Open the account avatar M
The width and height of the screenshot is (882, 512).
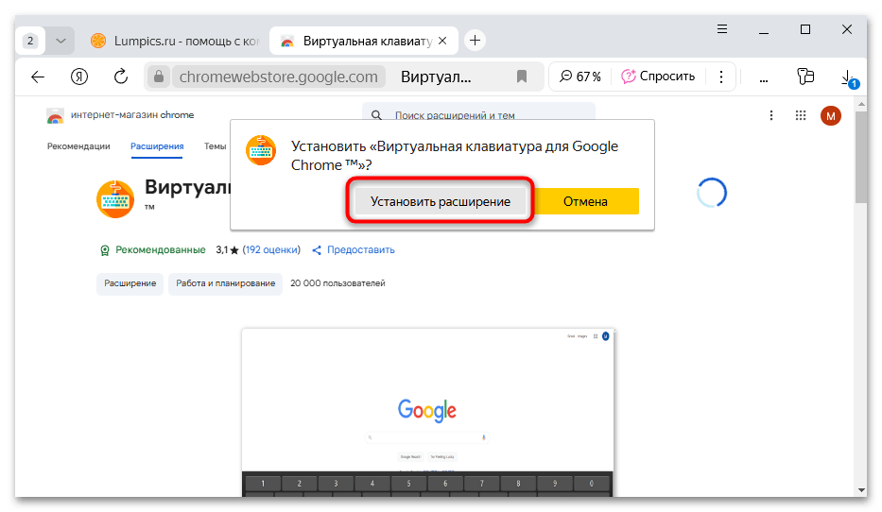(x=831, y=116)
